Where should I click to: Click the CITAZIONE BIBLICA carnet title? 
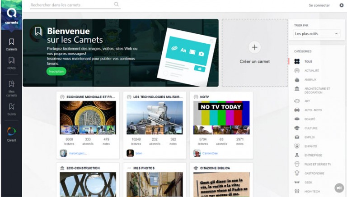coord(215,168)
